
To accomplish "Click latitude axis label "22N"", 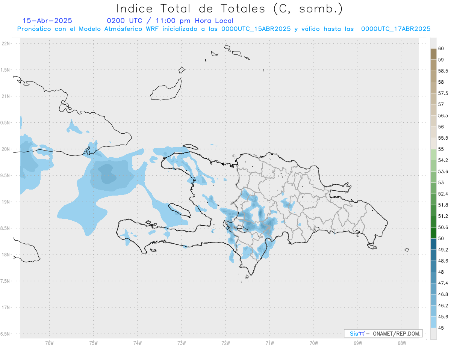I will 6,44.
